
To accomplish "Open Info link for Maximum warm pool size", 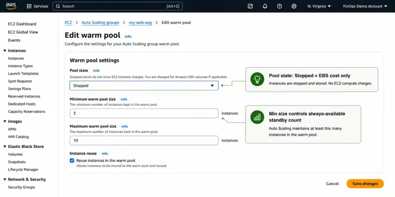I will coord(125,126).
